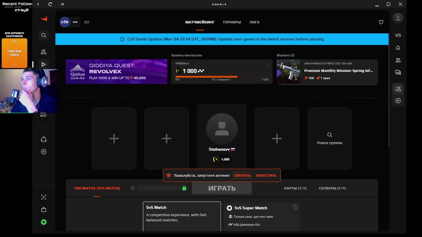Click the right sidebar plus circle icon
The width and height of the screenshot is (422, 237).
point(398,101)
